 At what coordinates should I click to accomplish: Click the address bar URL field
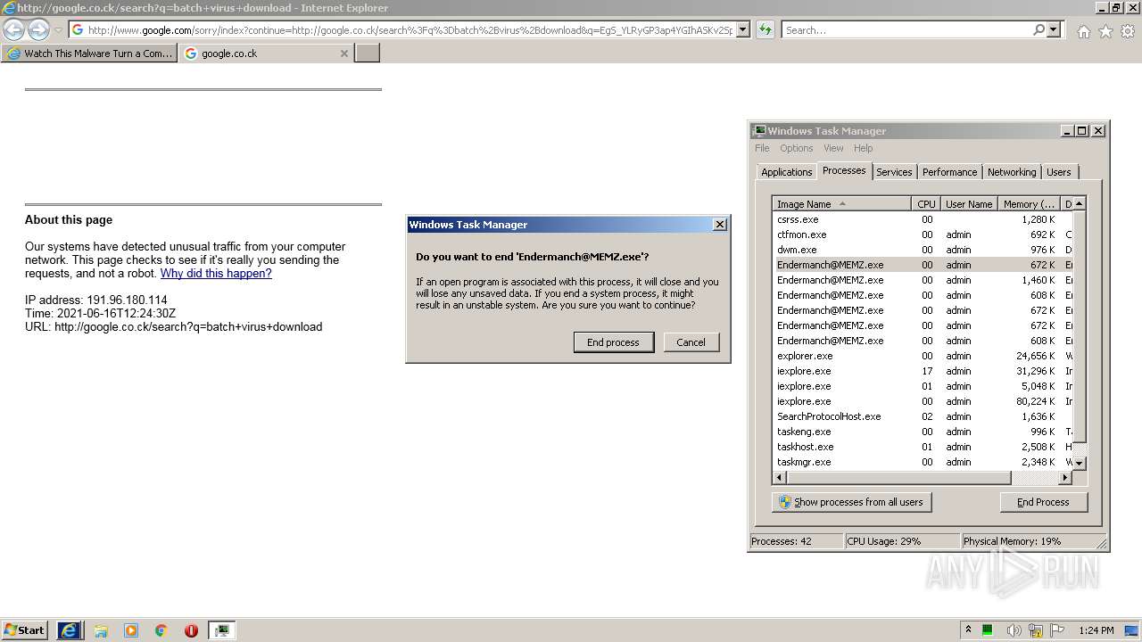click(x=410, y=29)
